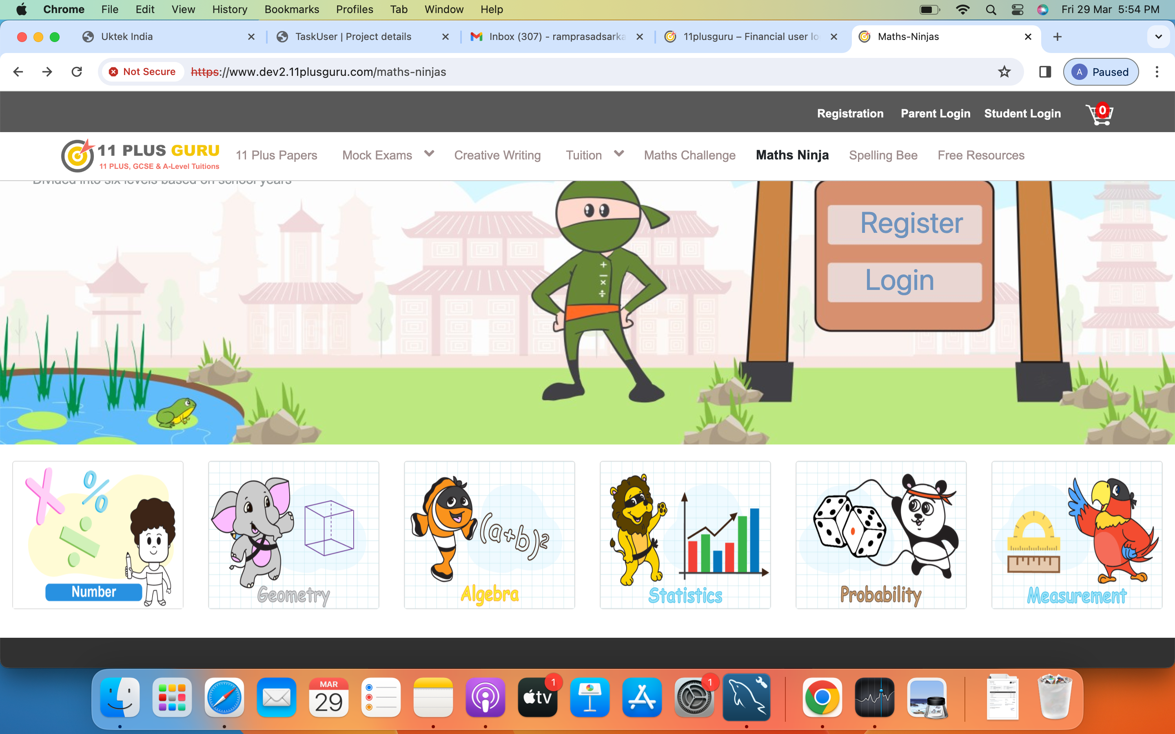1175x734 pixels.
Task: Open new tab with plus button
Action: coord(1057,37)
